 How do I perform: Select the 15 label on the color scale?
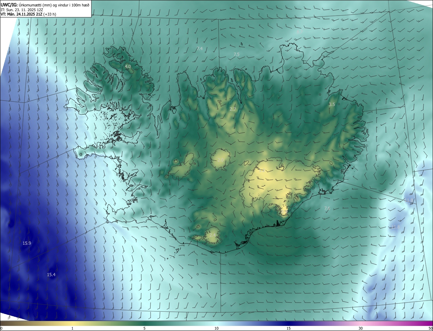(x=289, y=329)
